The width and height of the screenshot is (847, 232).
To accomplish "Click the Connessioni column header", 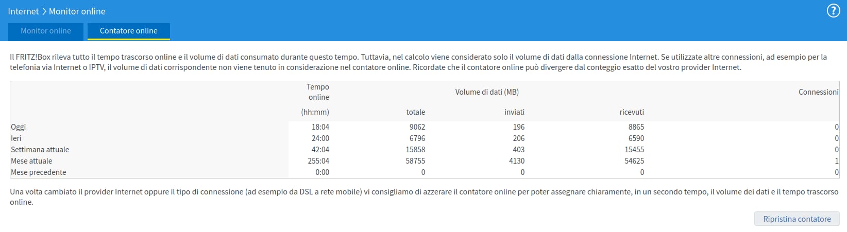I will pos(819,92).
